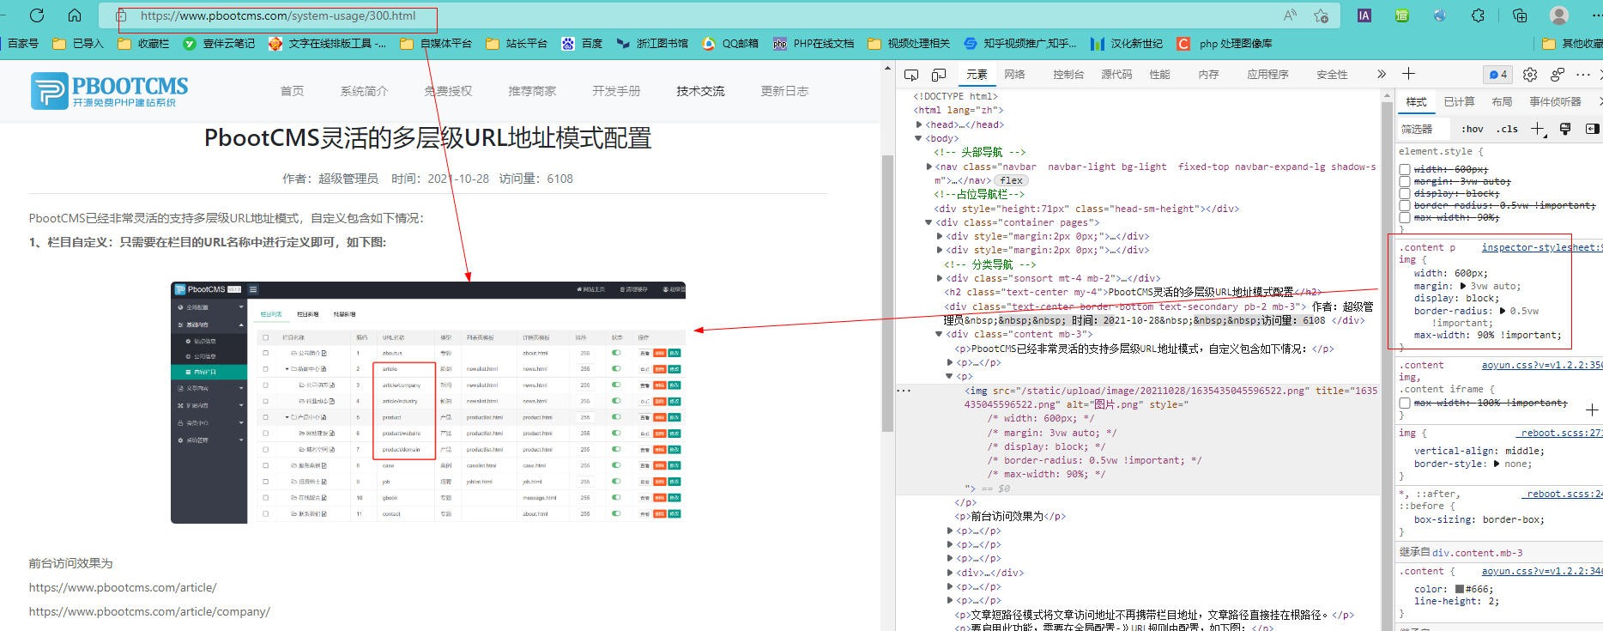Switch to the 控制台 DevTools tab
The image size is (1603, 631).
(1068, 75)
